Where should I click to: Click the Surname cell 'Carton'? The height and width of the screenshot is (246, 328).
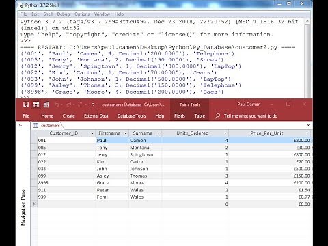coord(145,162)
